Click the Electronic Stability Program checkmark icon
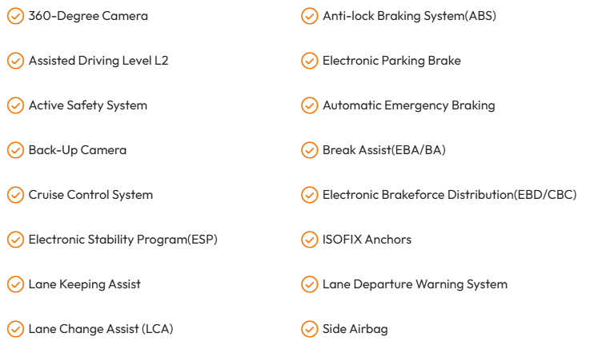590x345 pixels. pos(16,240)
